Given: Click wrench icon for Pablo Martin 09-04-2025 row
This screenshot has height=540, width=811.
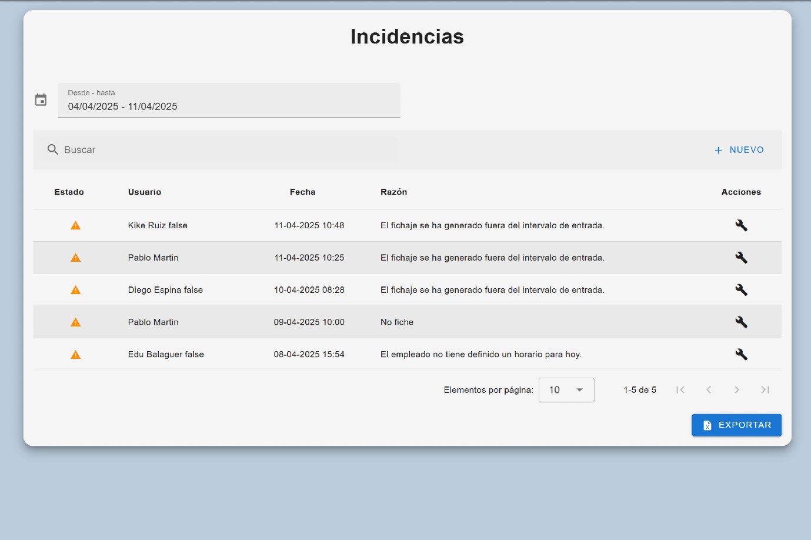Looking at the screenshot, I should pos(741,322).
